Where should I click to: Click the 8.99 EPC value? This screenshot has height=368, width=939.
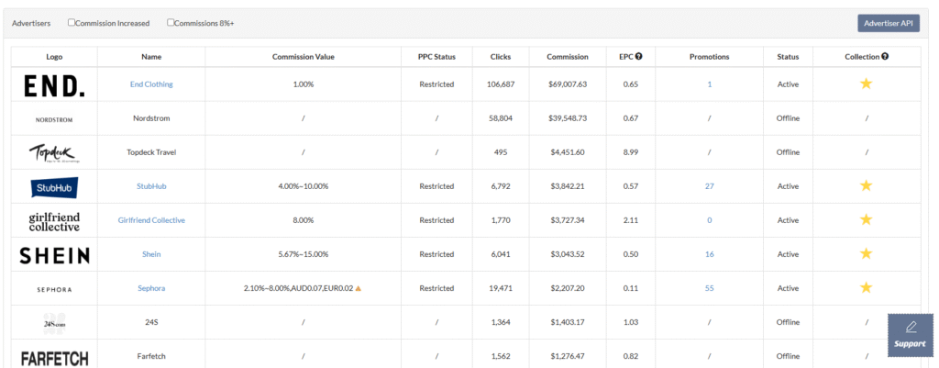(x=631, y=152)
